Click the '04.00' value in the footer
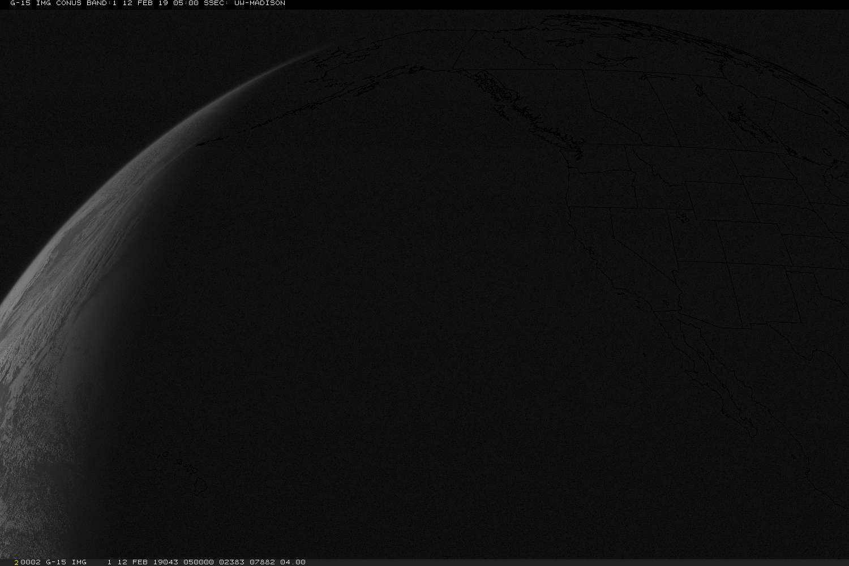Viewport: 849px width, 566px height. [293, 562]
